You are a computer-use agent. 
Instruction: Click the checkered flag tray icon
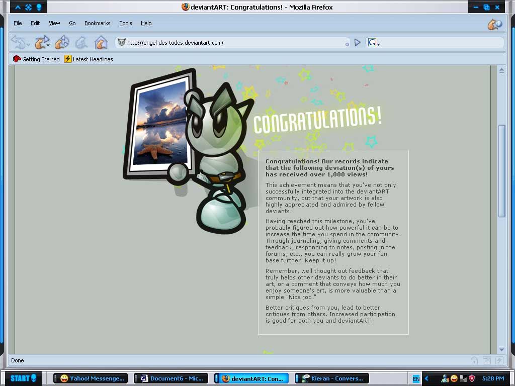tap(463, 379)
